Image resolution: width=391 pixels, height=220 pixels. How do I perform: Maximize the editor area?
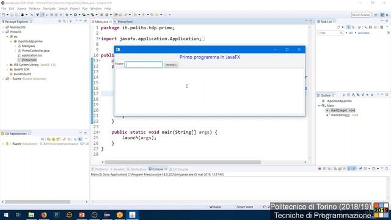(x=311, y=21)
